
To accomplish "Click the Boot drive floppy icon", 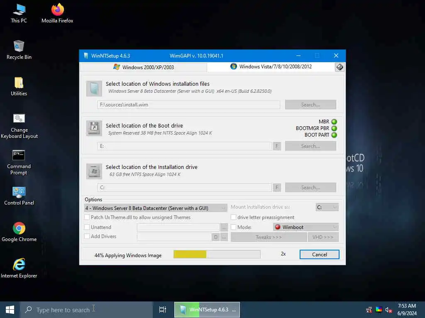I will (x=94, y=128).
